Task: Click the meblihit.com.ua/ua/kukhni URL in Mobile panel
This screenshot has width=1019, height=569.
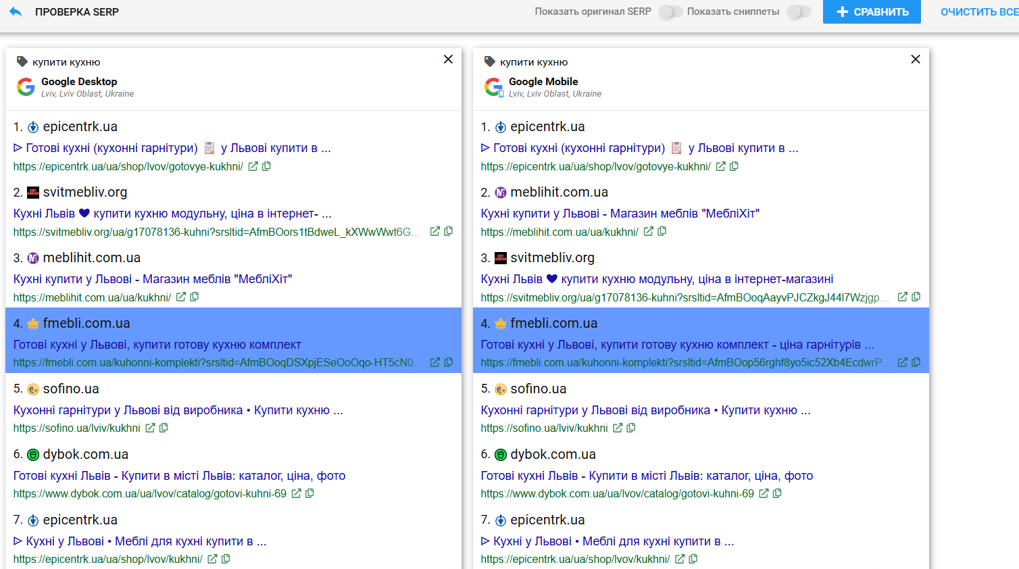Action: click(560, 231)
